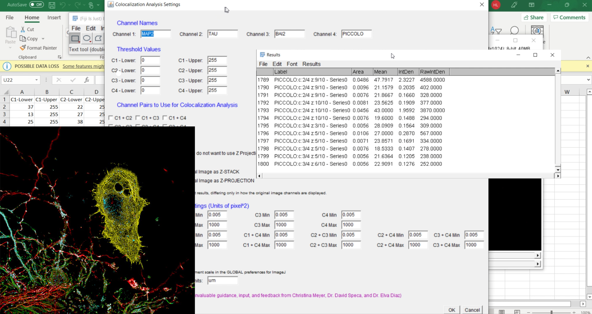Click the Results window scroll-down arrow

tap(558, 170)
